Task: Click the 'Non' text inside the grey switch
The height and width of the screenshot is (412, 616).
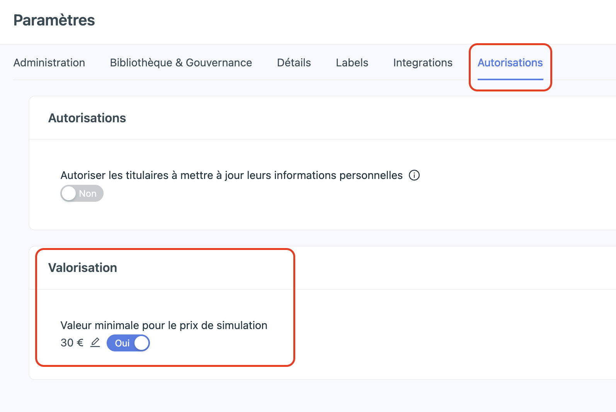Action: point(88,194)
